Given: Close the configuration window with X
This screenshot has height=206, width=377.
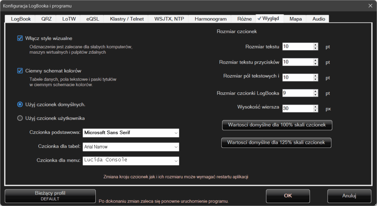Looking at the screenshot, I should 370,6.
